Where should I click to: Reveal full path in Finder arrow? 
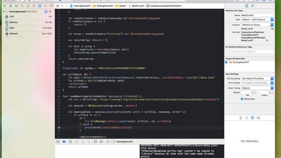point(267,40)
